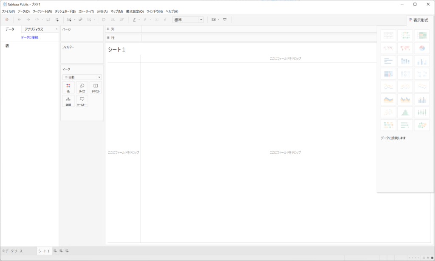435x261 pixels.
Task: Open the サイズ (size) mark card
Action: (x=82, y=88)
